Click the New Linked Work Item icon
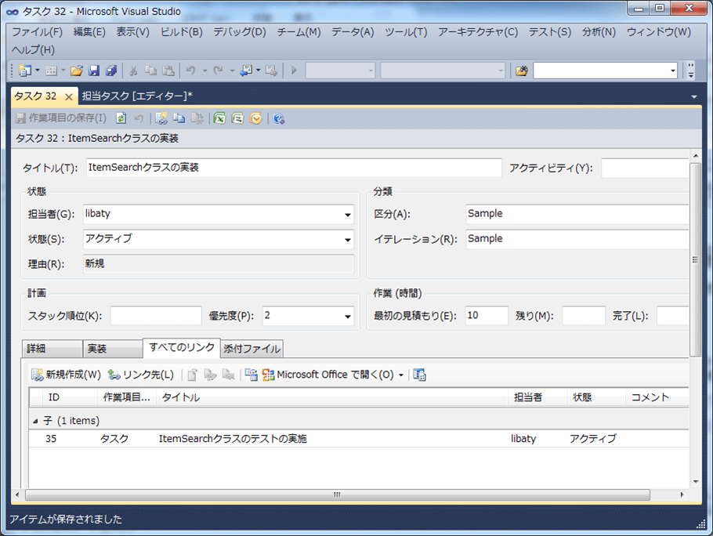 [x=161, y=118]
